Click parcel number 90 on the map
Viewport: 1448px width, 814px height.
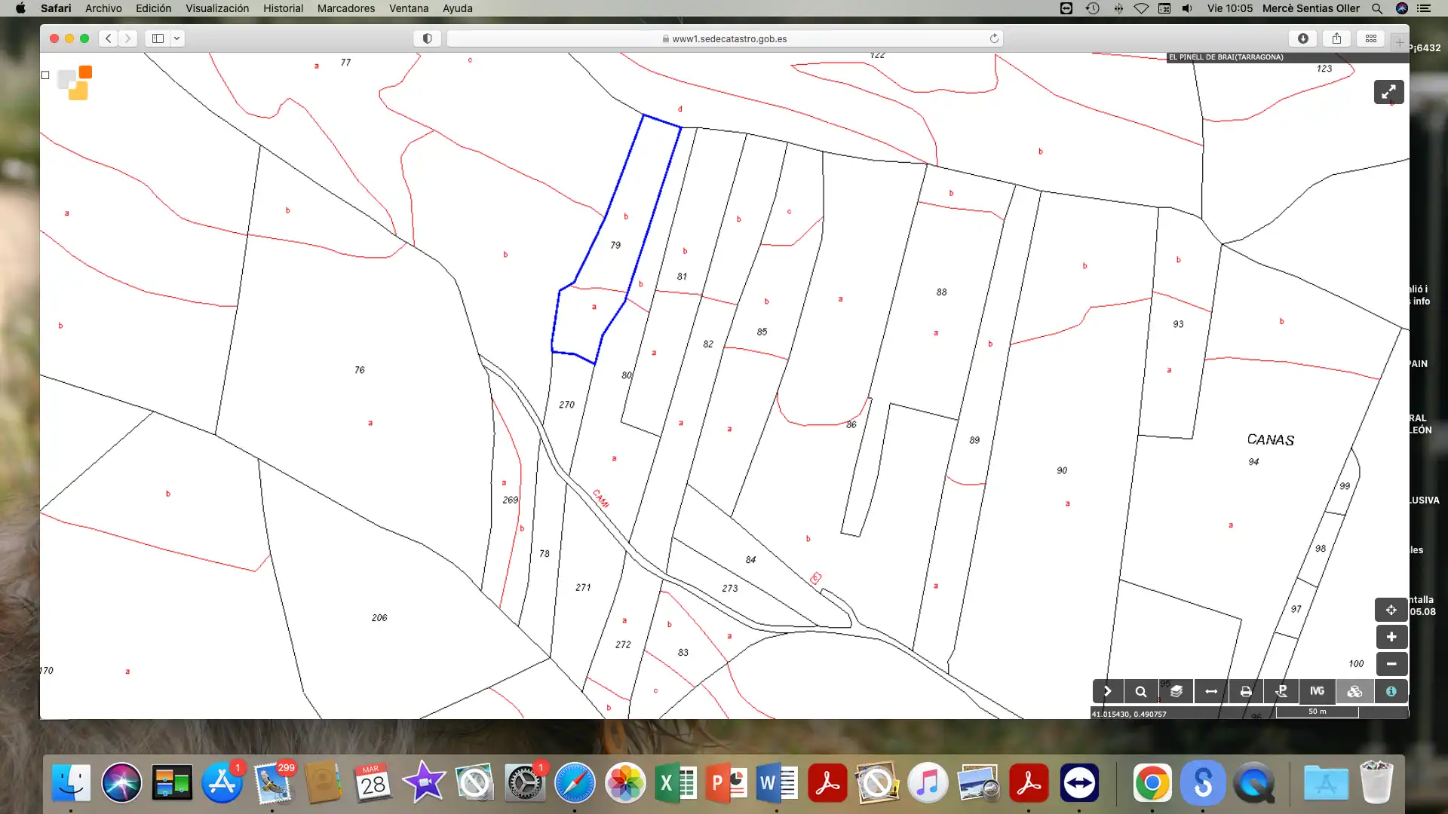point(1062,470)
